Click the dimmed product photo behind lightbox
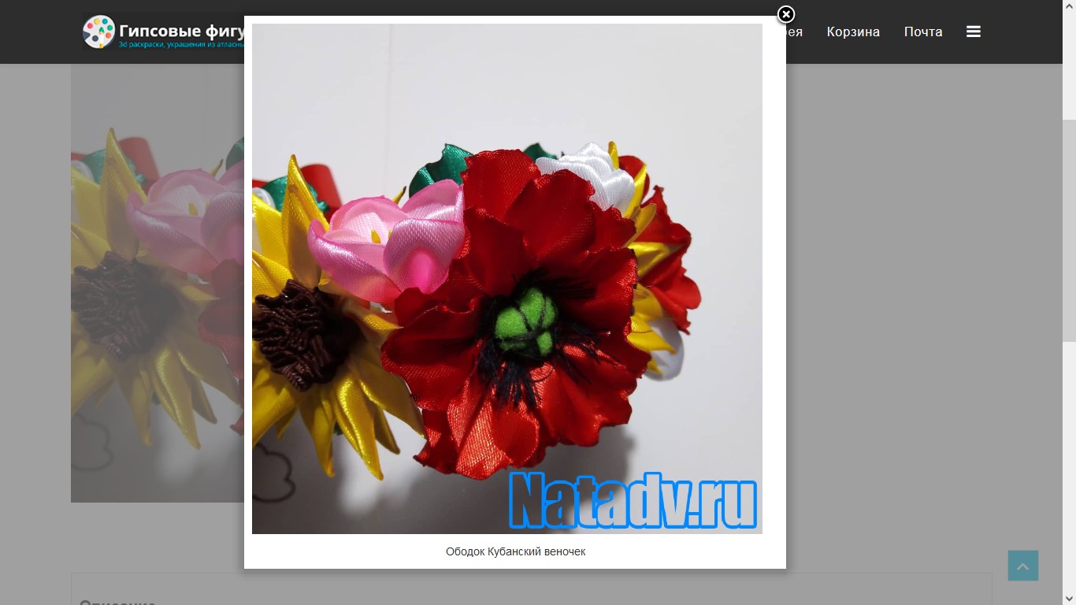Screen dimensions: 1076x605 click(158, 284)
